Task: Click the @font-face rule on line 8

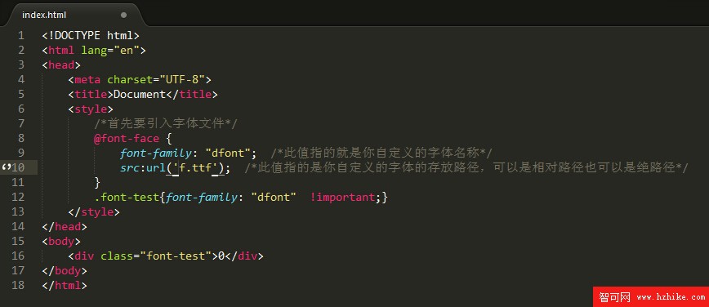Action: click(x=127, y=138)
